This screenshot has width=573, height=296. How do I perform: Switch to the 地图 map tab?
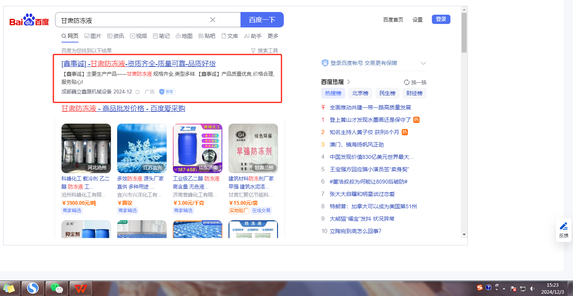pos(184,36)
